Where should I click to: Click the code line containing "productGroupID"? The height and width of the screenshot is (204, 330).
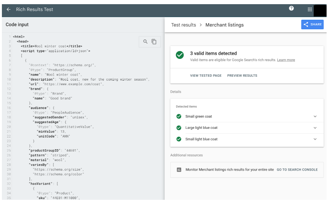54,150
